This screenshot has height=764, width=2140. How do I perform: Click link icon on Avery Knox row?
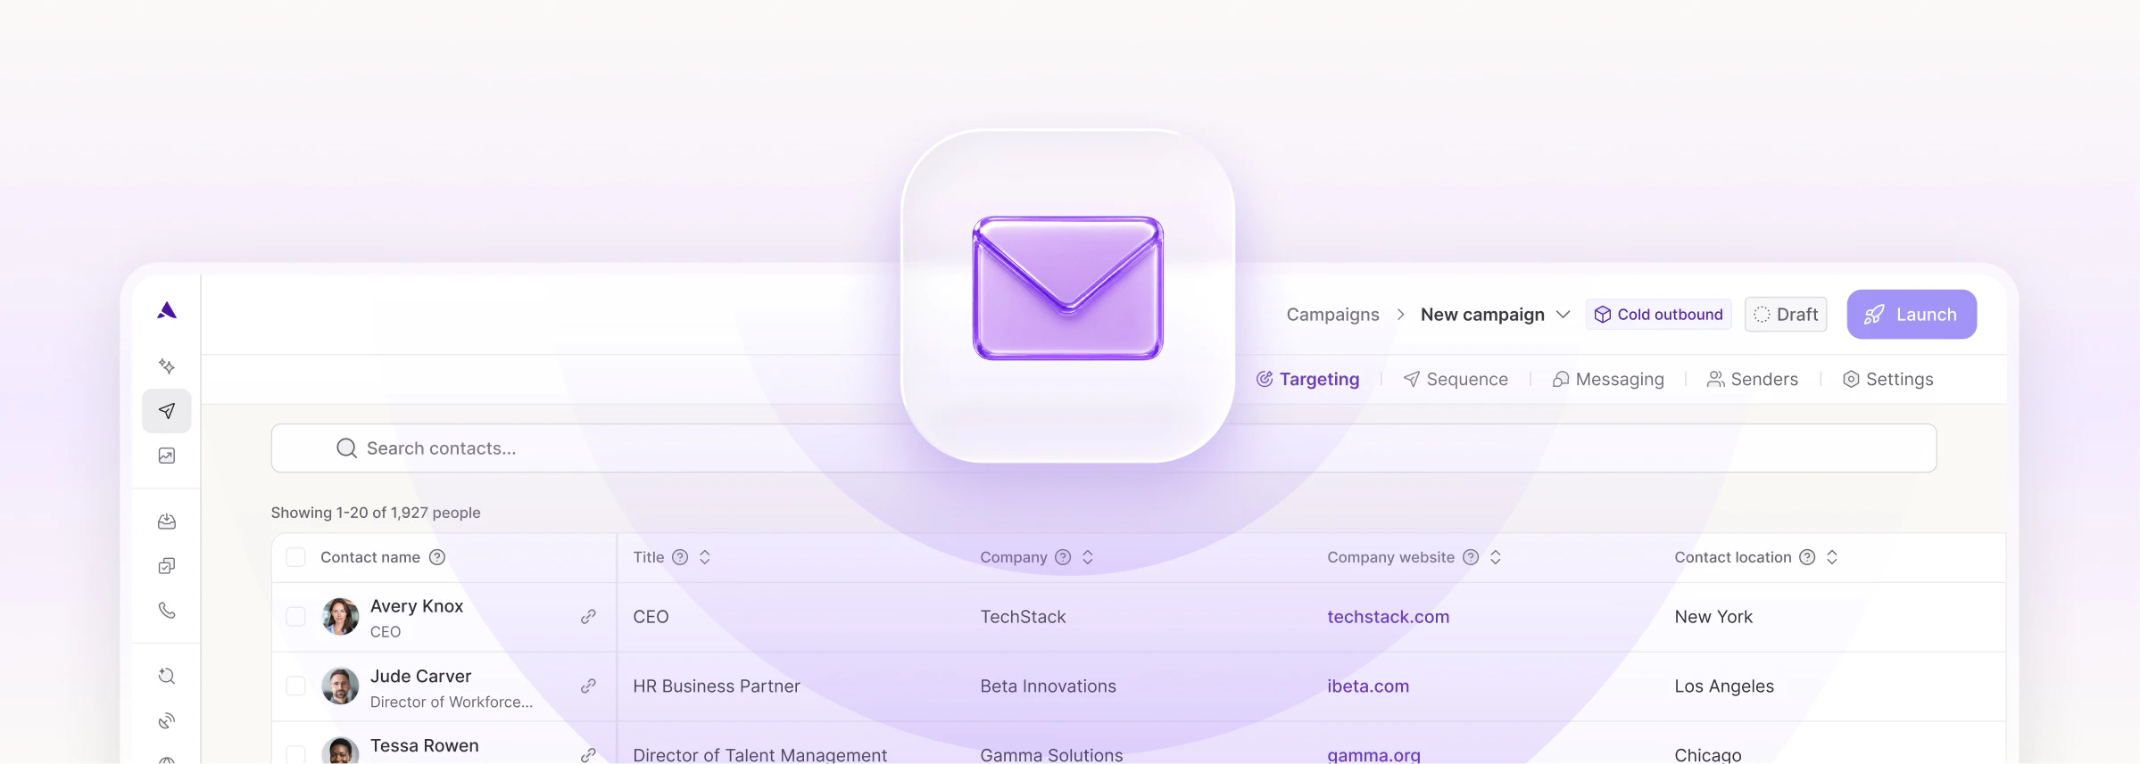[588, 617]
